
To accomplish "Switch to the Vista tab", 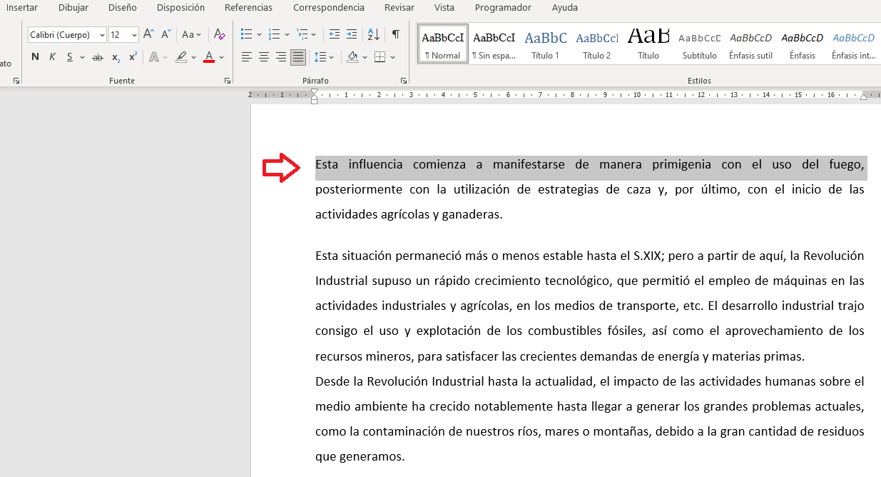I will pos(444,8).
